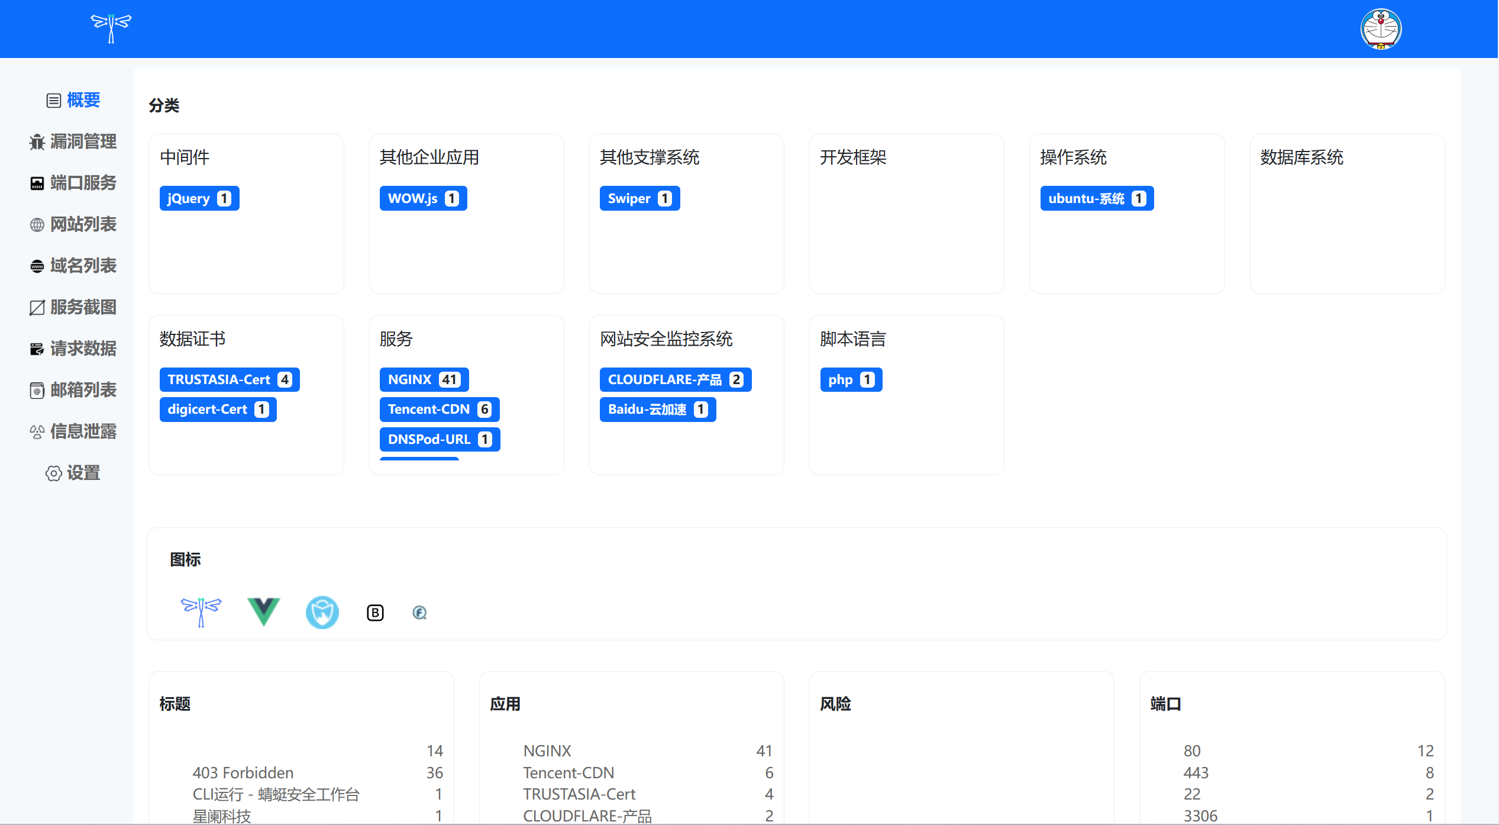Click port 443 row in 端口
The width and height of the screenshot is (1499, 825).
(1196, 772)
